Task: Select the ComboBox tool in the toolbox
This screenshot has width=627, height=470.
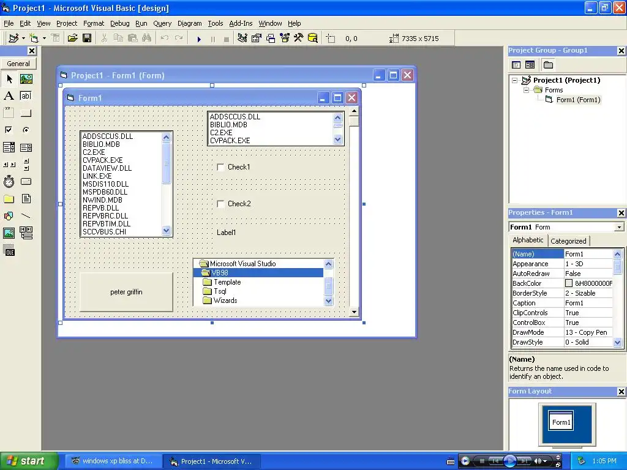Action: (x=9, y=147)
